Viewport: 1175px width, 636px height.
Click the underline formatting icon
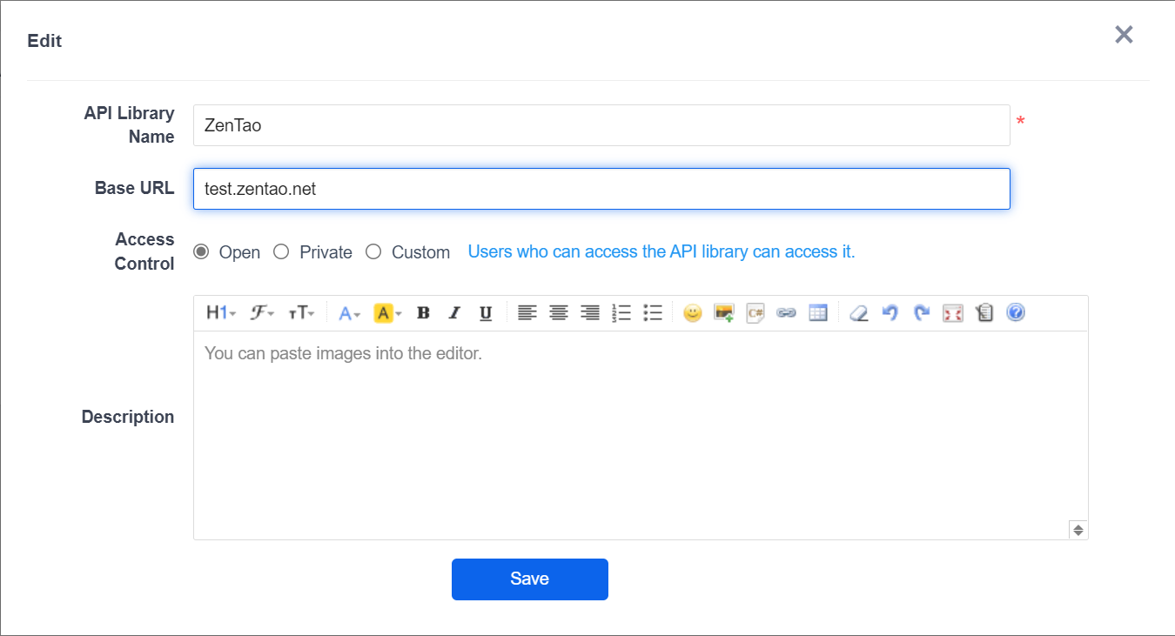click(x=486, y=313)
